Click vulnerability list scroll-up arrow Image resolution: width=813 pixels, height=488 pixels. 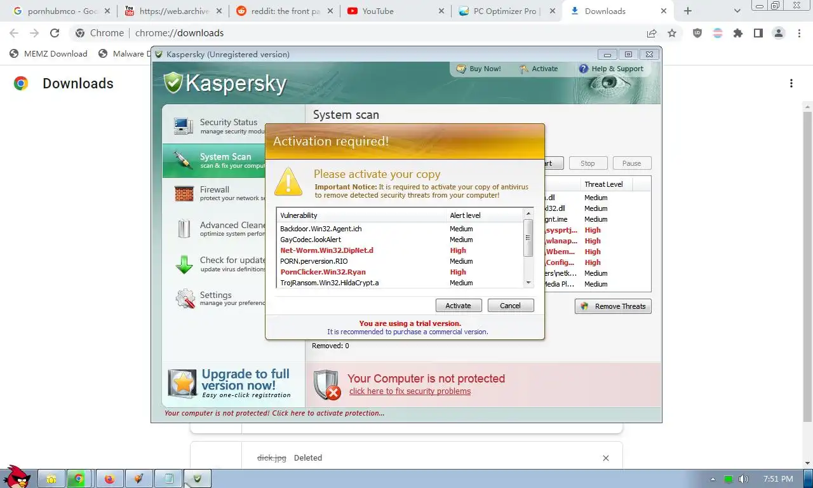point(528,214)
